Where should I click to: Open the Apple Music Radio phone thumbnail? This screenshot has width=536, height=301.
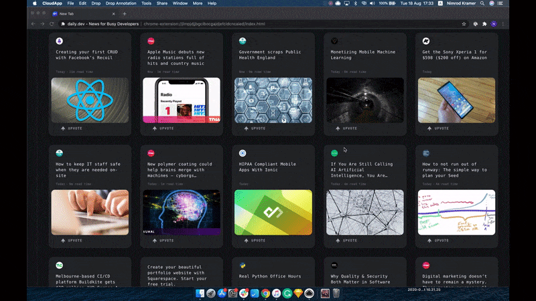click(182, 100)
